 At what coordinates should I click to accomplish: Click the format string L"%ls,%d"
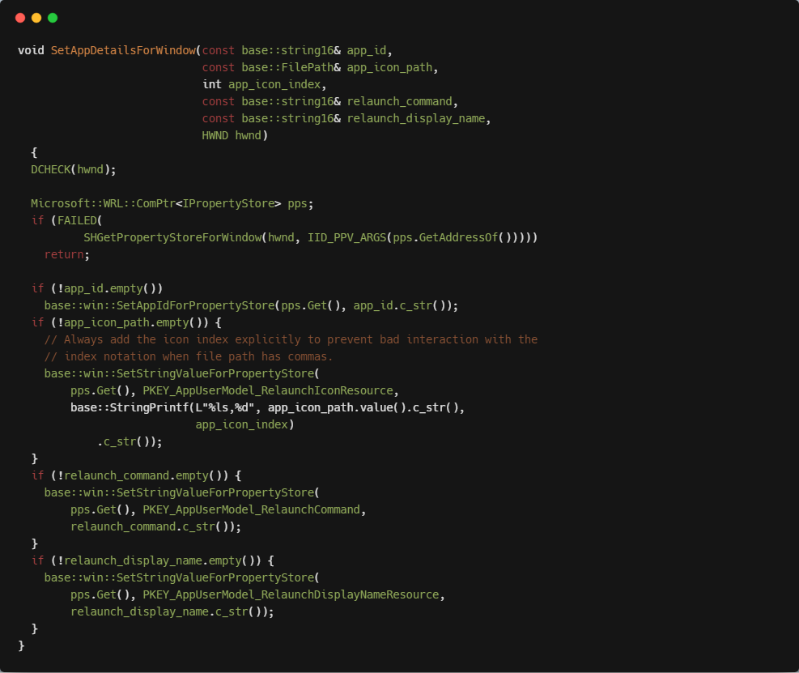coord(225,407)
